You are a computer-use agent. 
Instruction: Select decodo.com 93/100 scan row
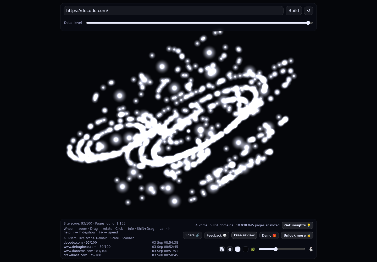tap(121, 243)
